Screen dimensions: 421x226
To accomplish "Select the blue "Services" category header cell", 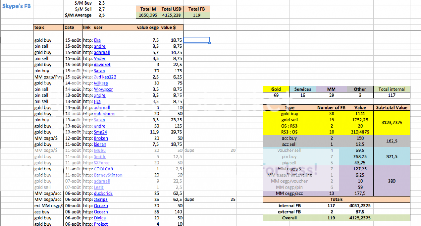I will tap(303, 89).
